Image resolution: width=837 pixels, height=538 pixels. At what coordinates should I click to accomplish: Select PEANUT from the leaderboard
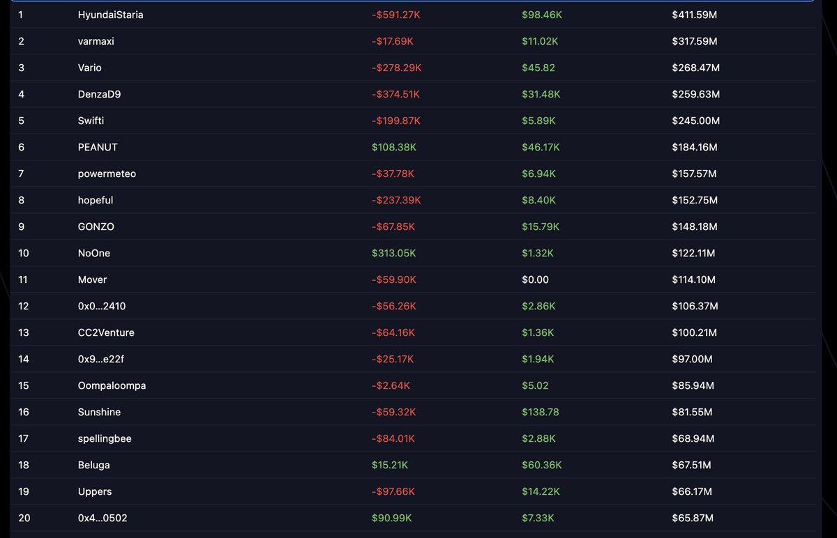(x=98, y=147)
